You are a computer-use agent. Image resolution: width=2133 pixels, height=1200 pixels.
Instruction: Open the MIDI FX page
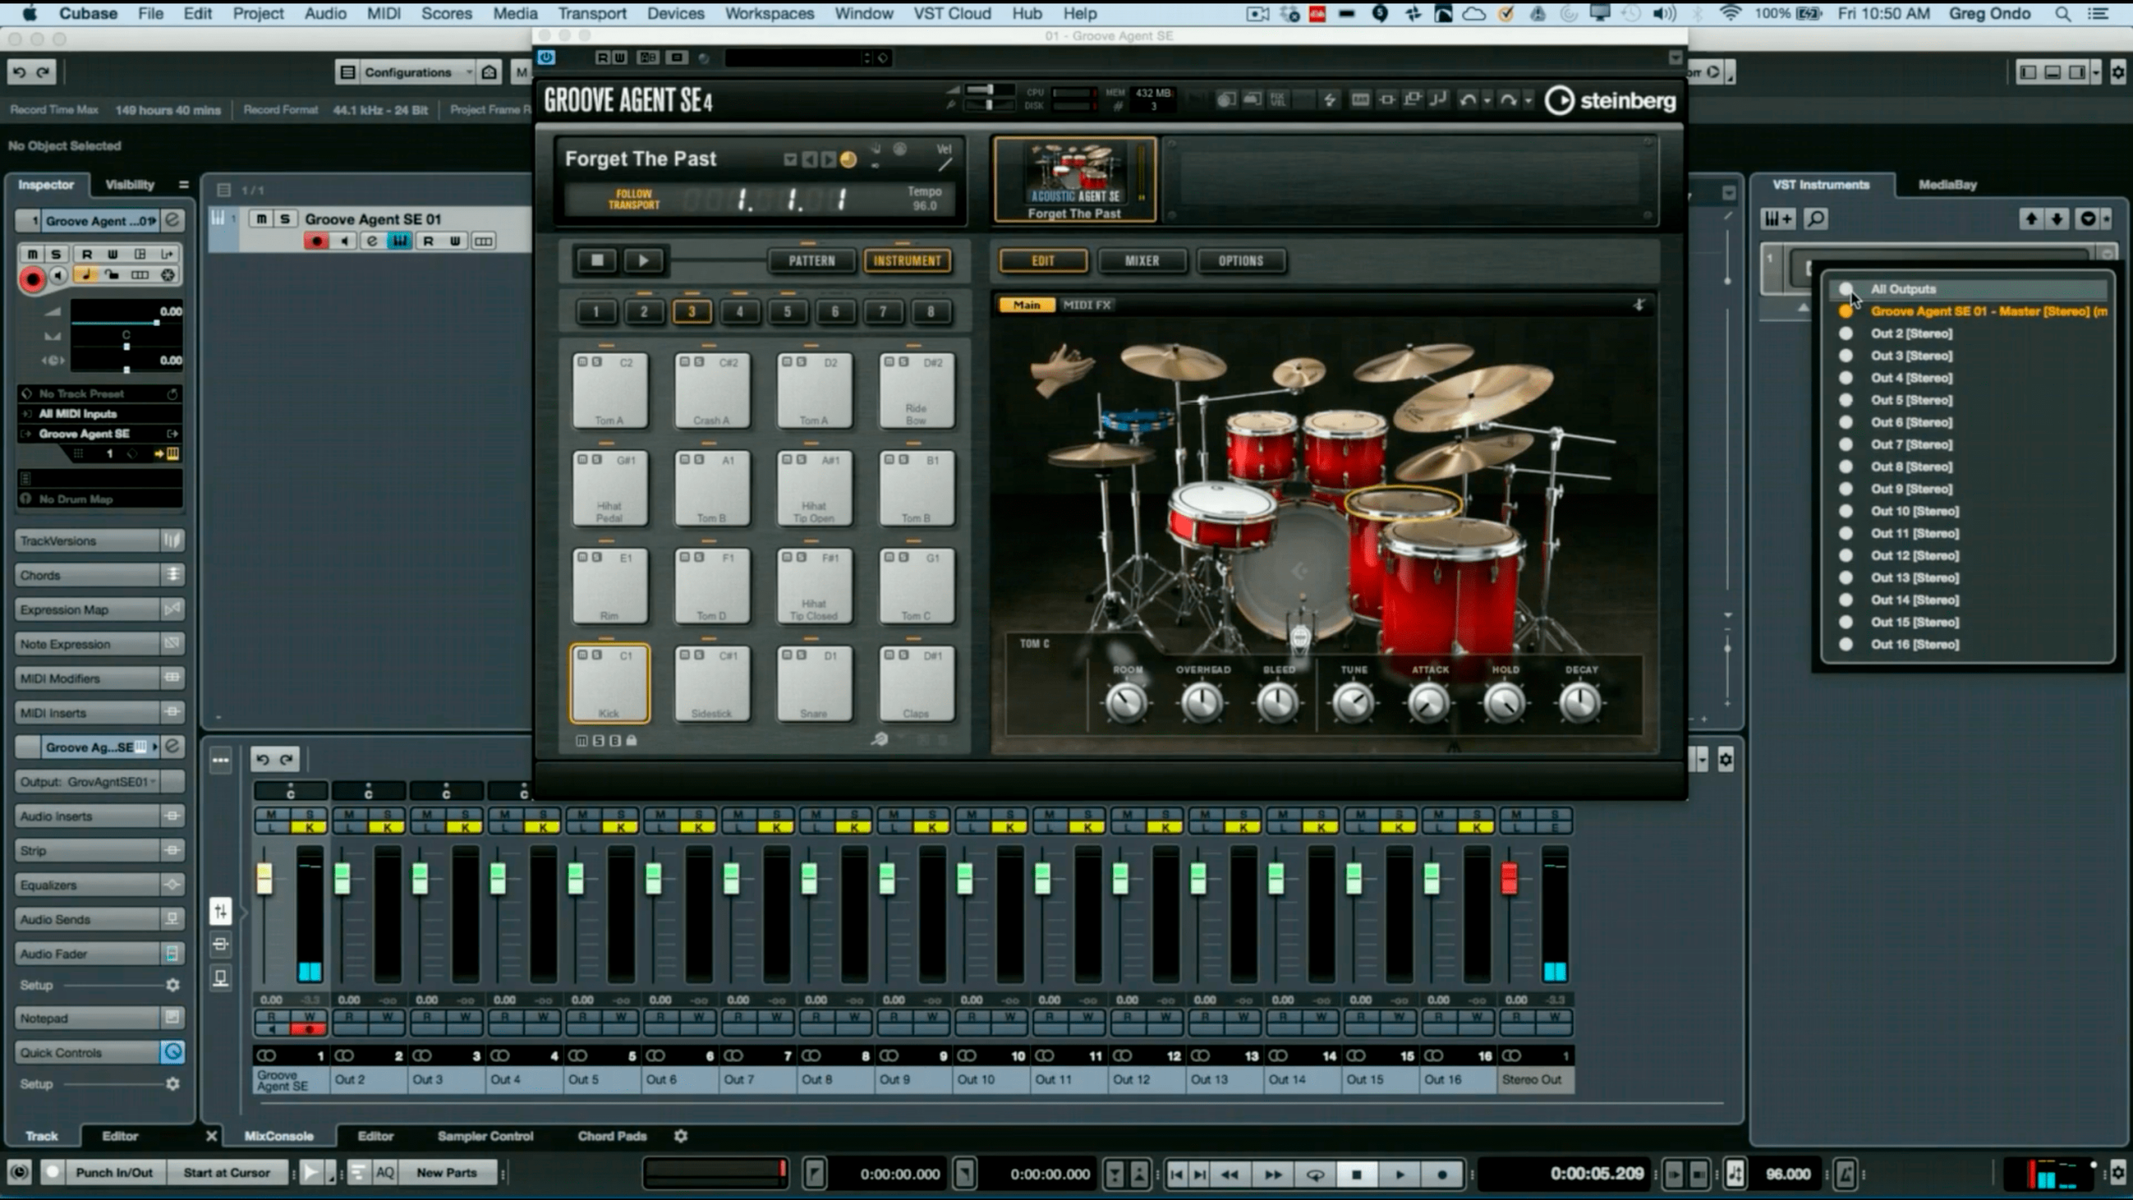[1086, 305]
